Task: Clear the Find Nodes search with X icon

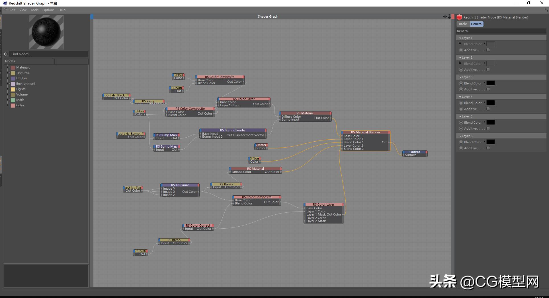Action: (x=6, y=54)
